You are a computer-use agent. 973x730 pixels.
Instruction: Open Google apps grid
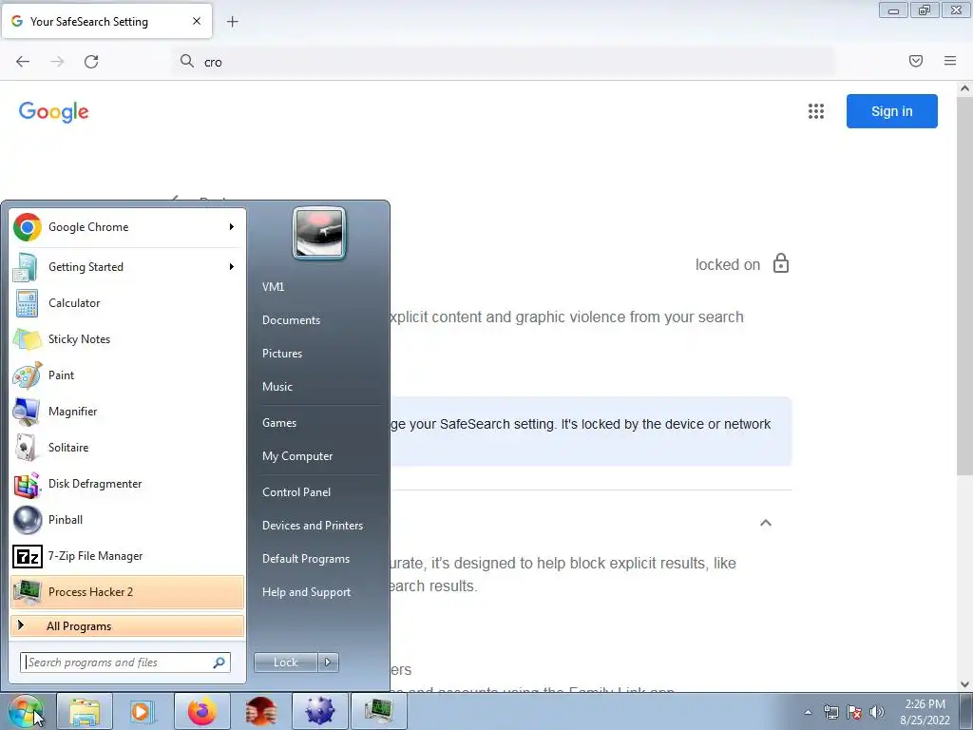(816, 111)
